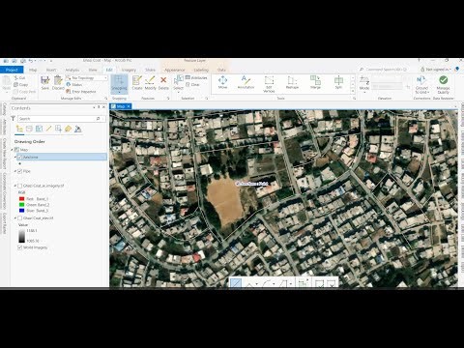Select List By Drawing Order icon

(19, 129)
